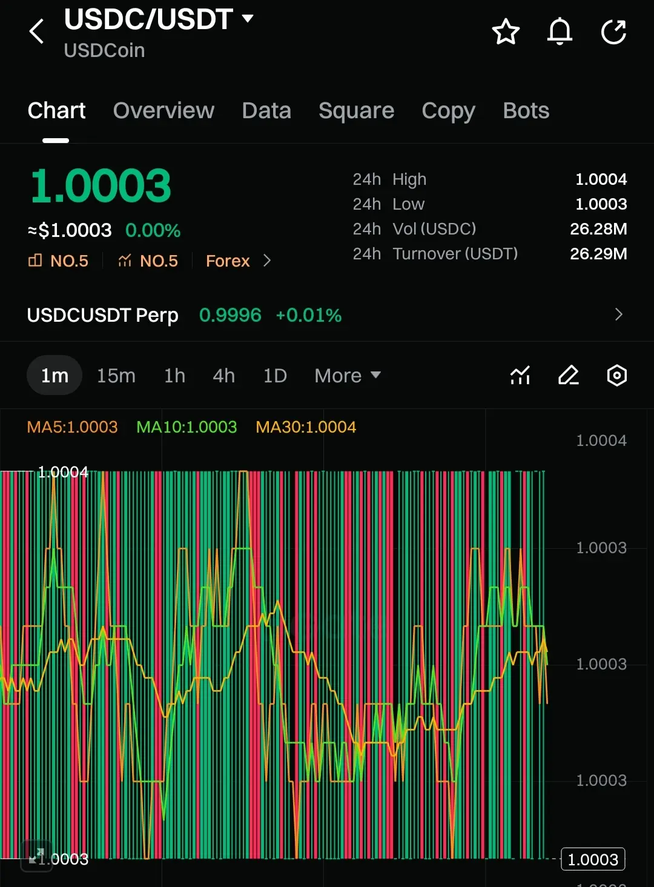Open USDCUSDT Perp row arrow

pos(618,314)
